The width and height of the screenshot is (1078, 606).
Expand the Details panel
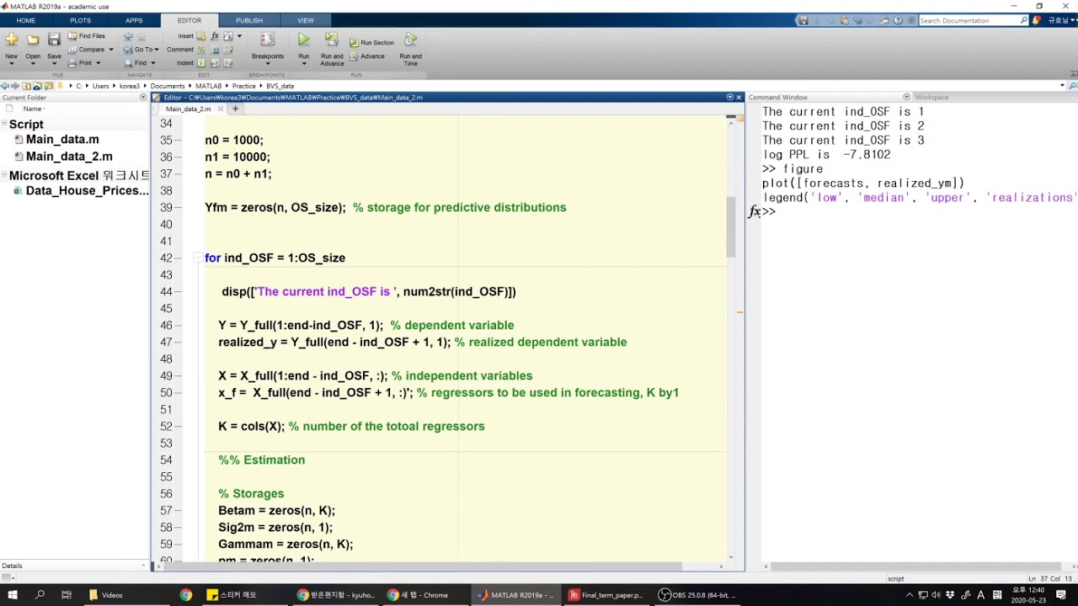click(143, 566)
